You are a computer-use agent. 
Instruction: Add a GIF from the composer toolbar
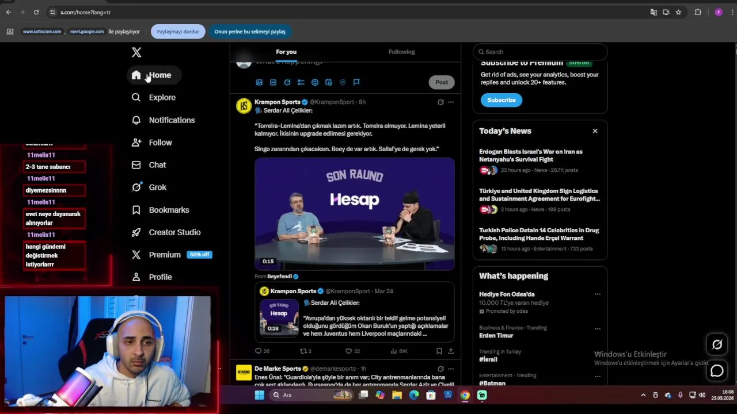[x=273, y=82]
